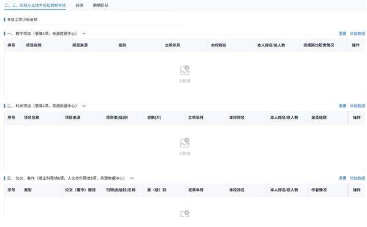Click 序号 header in 科研项目 table
The height and width of the screenshot is (227, 367).
(11, 117)
